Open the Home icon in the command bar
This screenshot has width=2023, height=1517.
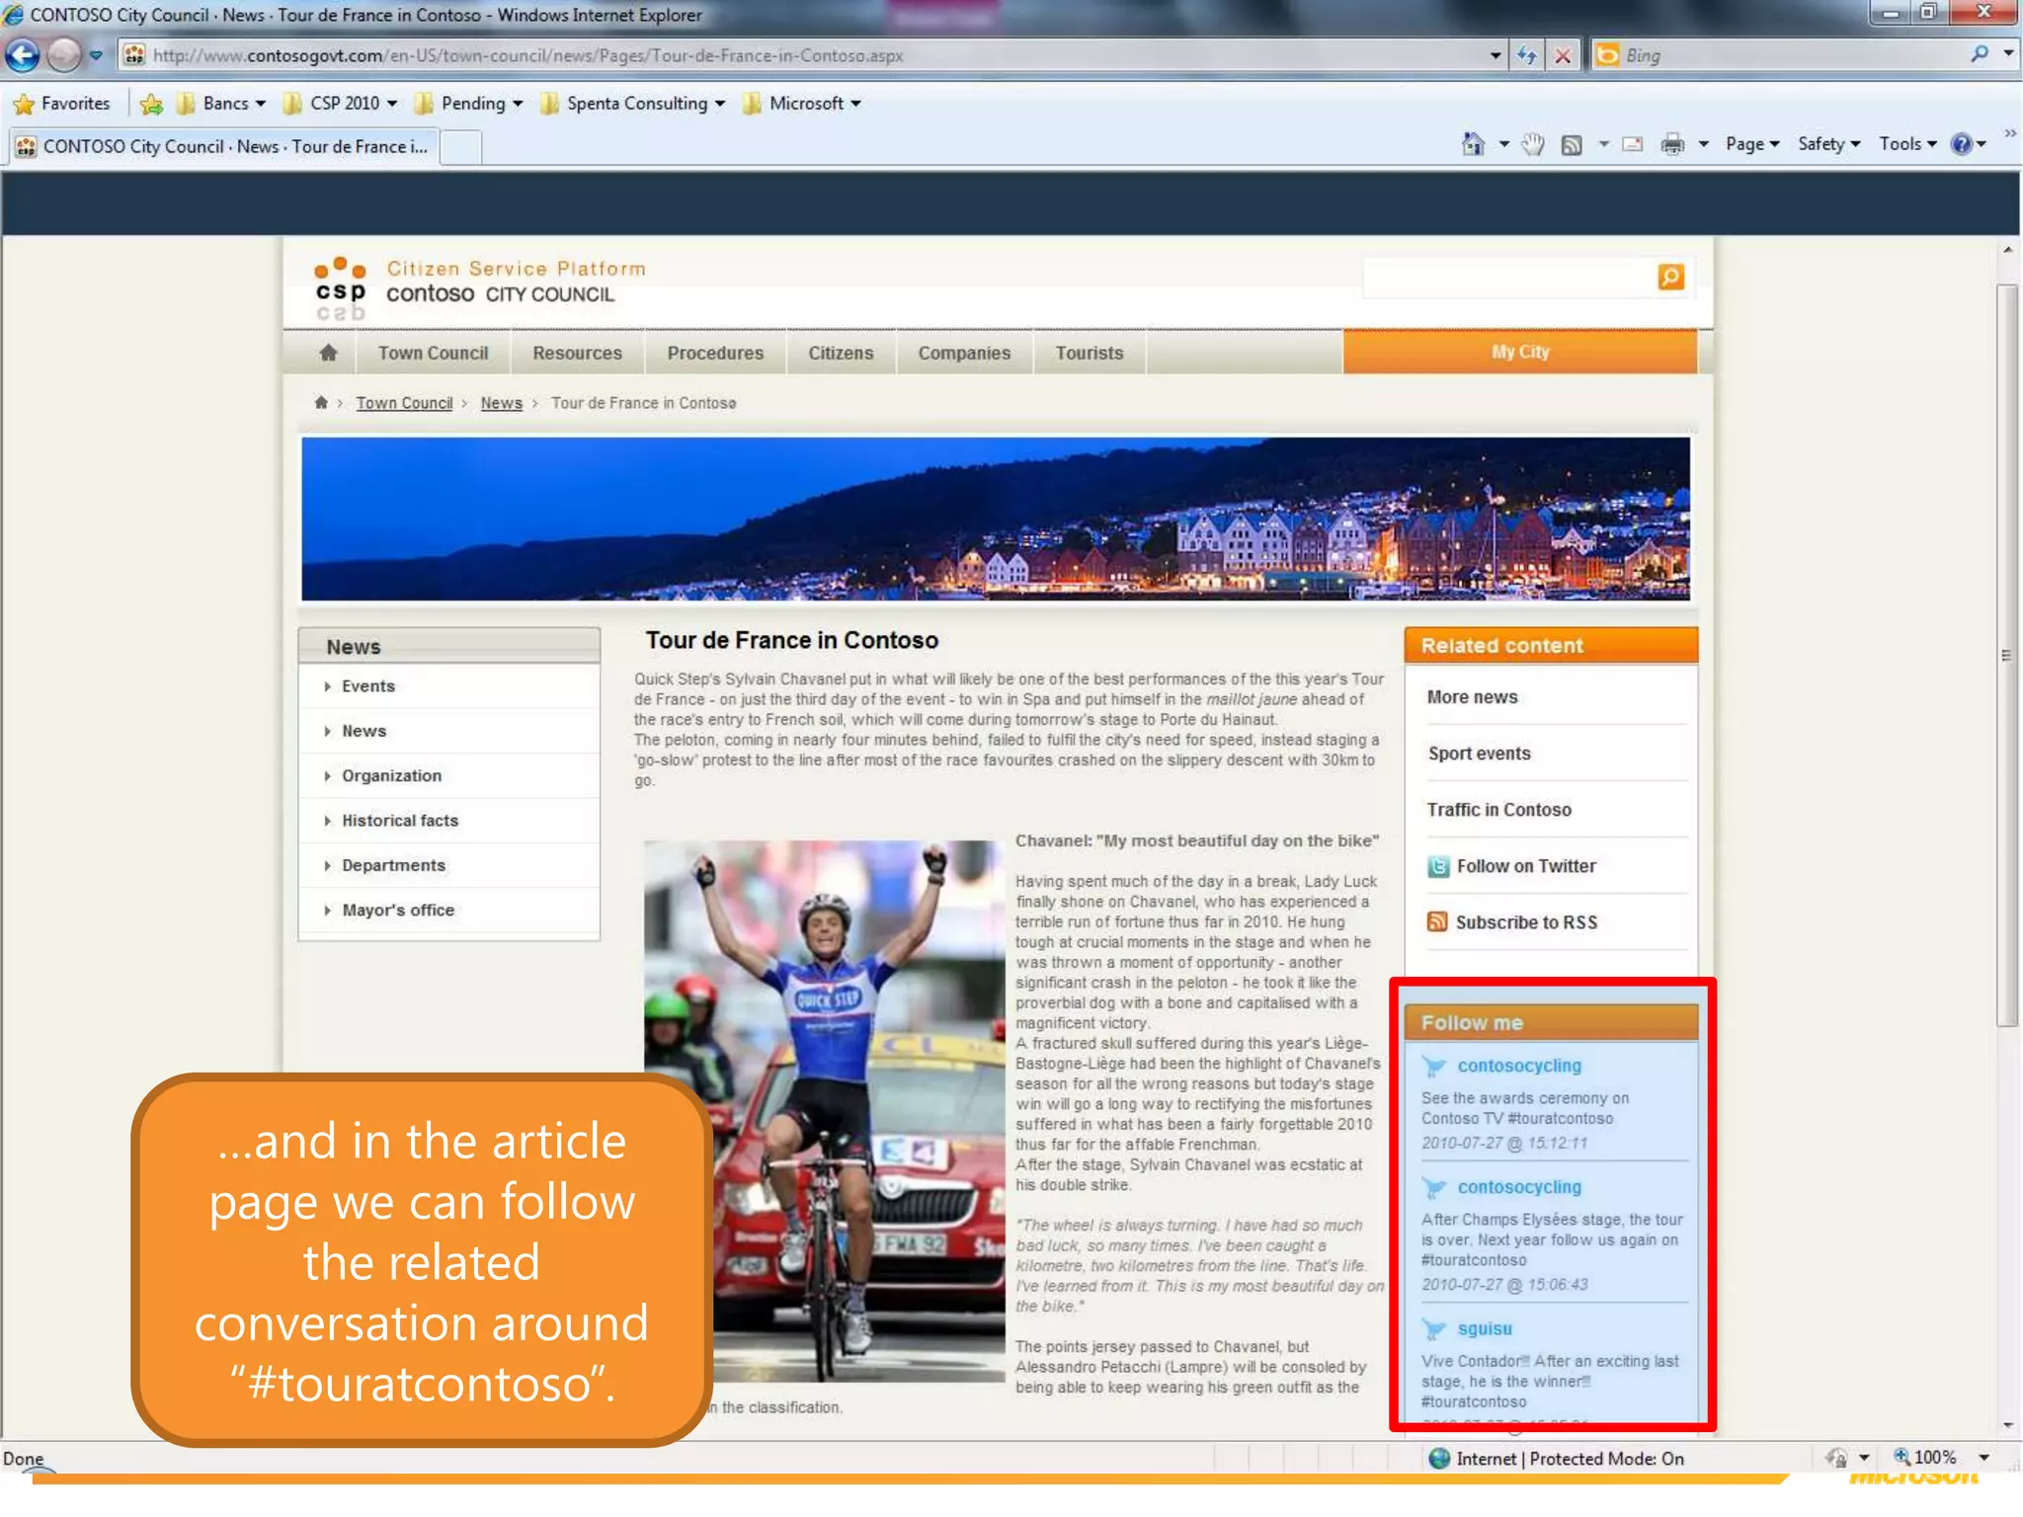pyautogui.click(x=1473, y=144)
